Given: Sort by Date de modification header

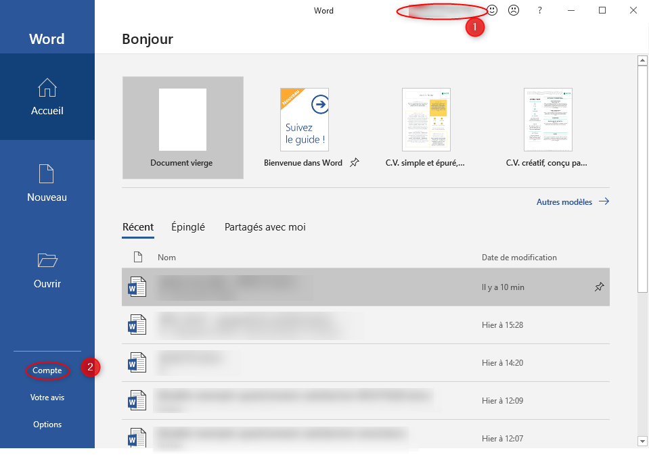Looking at the screenshot, I should (519, 258).
